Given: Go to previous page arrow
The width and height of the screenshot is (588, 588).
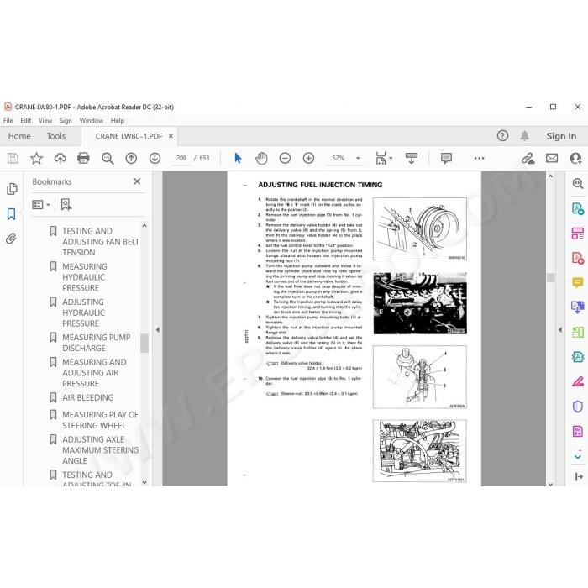Looking at the screenshot, I should (131, 158).
